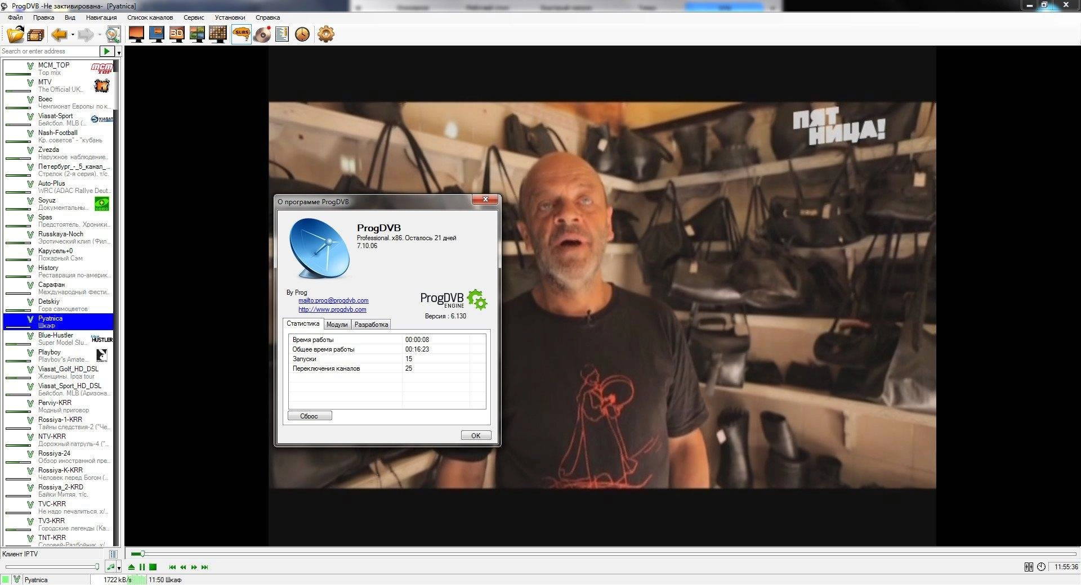Viewport: 1081px width, 585px height.
Task: Click the channel list options icon near Клиент IPTV
Action: coord(113,554)
